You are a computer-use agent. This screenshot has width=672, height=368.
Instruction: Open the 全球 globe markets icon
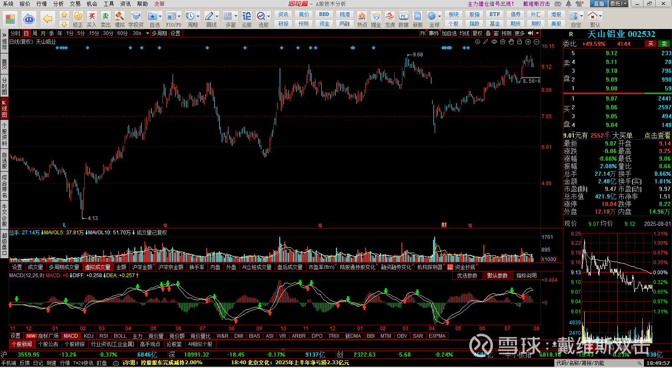pos(431,16)
